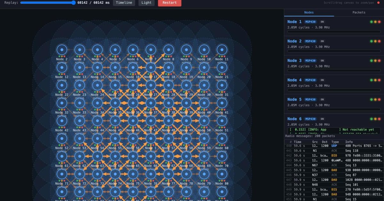Screen dimensions: 384x201
Task: Click the MSP430 badge on the Node 4 card
Action: click(310, 80)
